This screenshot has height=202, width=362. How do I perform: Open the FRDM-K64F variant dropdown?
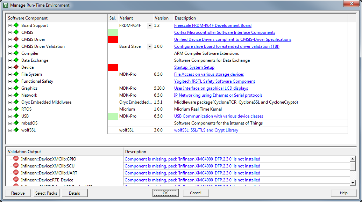point(150,25)
